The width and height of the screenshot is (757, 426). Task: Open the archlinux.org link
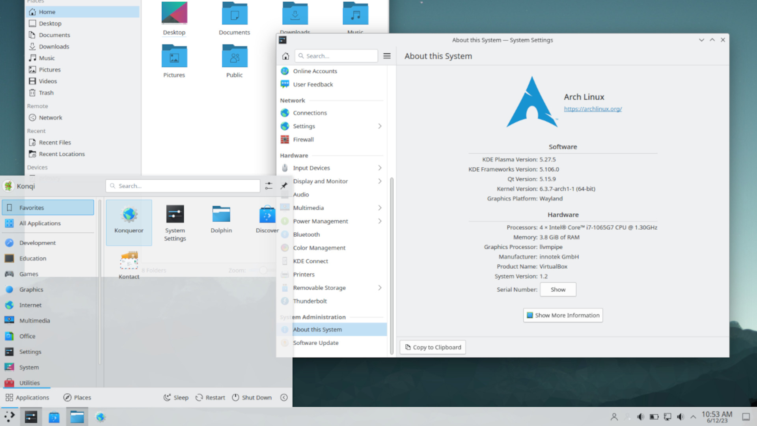coord(593,109)
